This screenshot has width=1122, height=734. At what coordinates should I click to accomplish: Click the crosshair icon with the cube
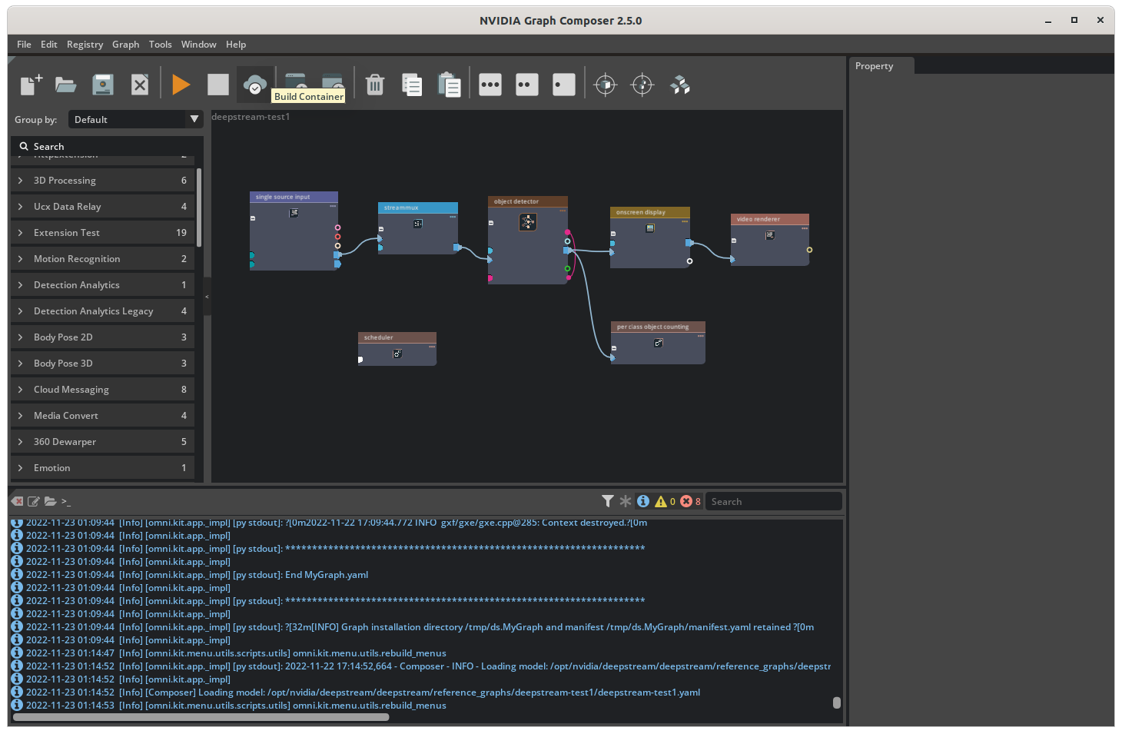606,85
